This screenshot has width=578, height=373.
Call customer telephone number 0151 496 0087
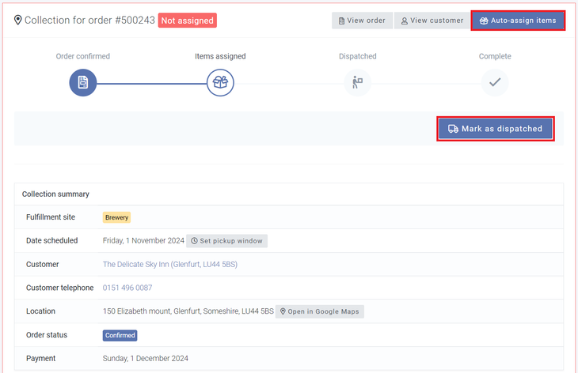click(x=127, y=288)
